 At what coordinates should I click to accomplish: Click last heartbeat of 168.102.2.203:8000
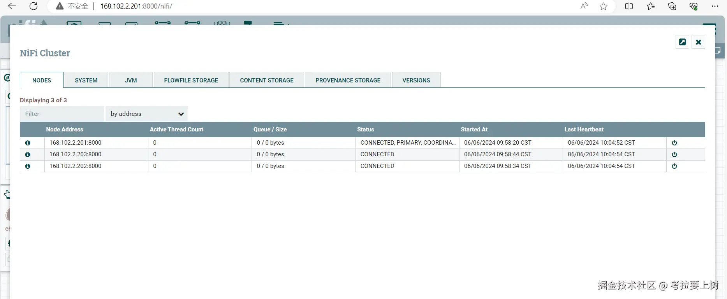[x=614, y=154]
